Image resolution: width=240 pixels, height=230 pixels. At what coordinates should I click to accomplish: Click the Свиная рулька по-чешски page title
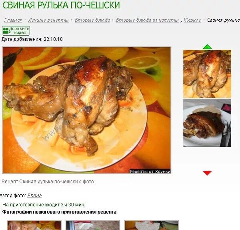(x=61, y=5)
